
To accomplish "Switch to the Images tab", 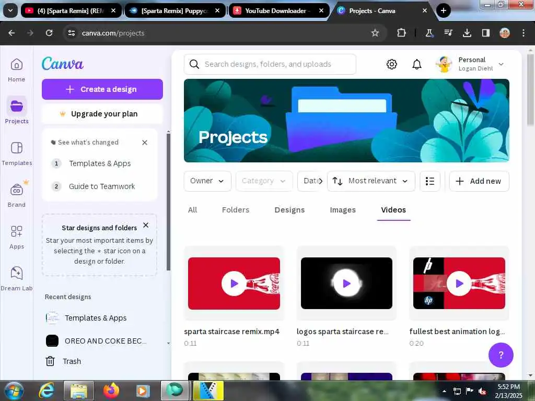I will (343, 210).
